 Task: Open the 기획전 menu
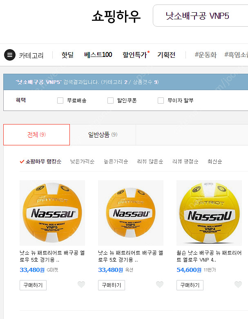pos(166,55)
